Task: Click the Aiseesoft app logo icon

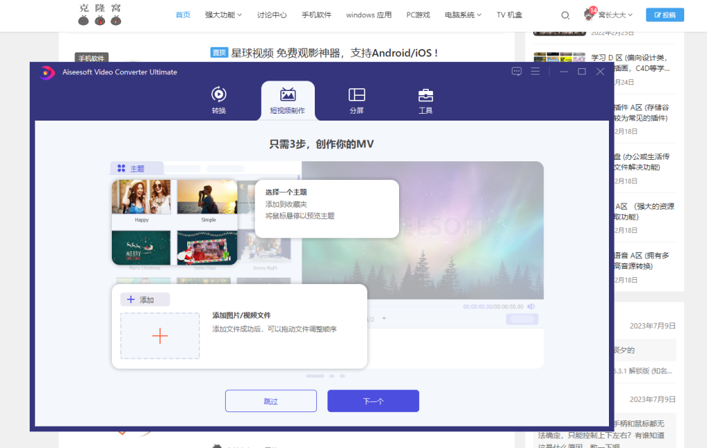Action: (46, 72)
